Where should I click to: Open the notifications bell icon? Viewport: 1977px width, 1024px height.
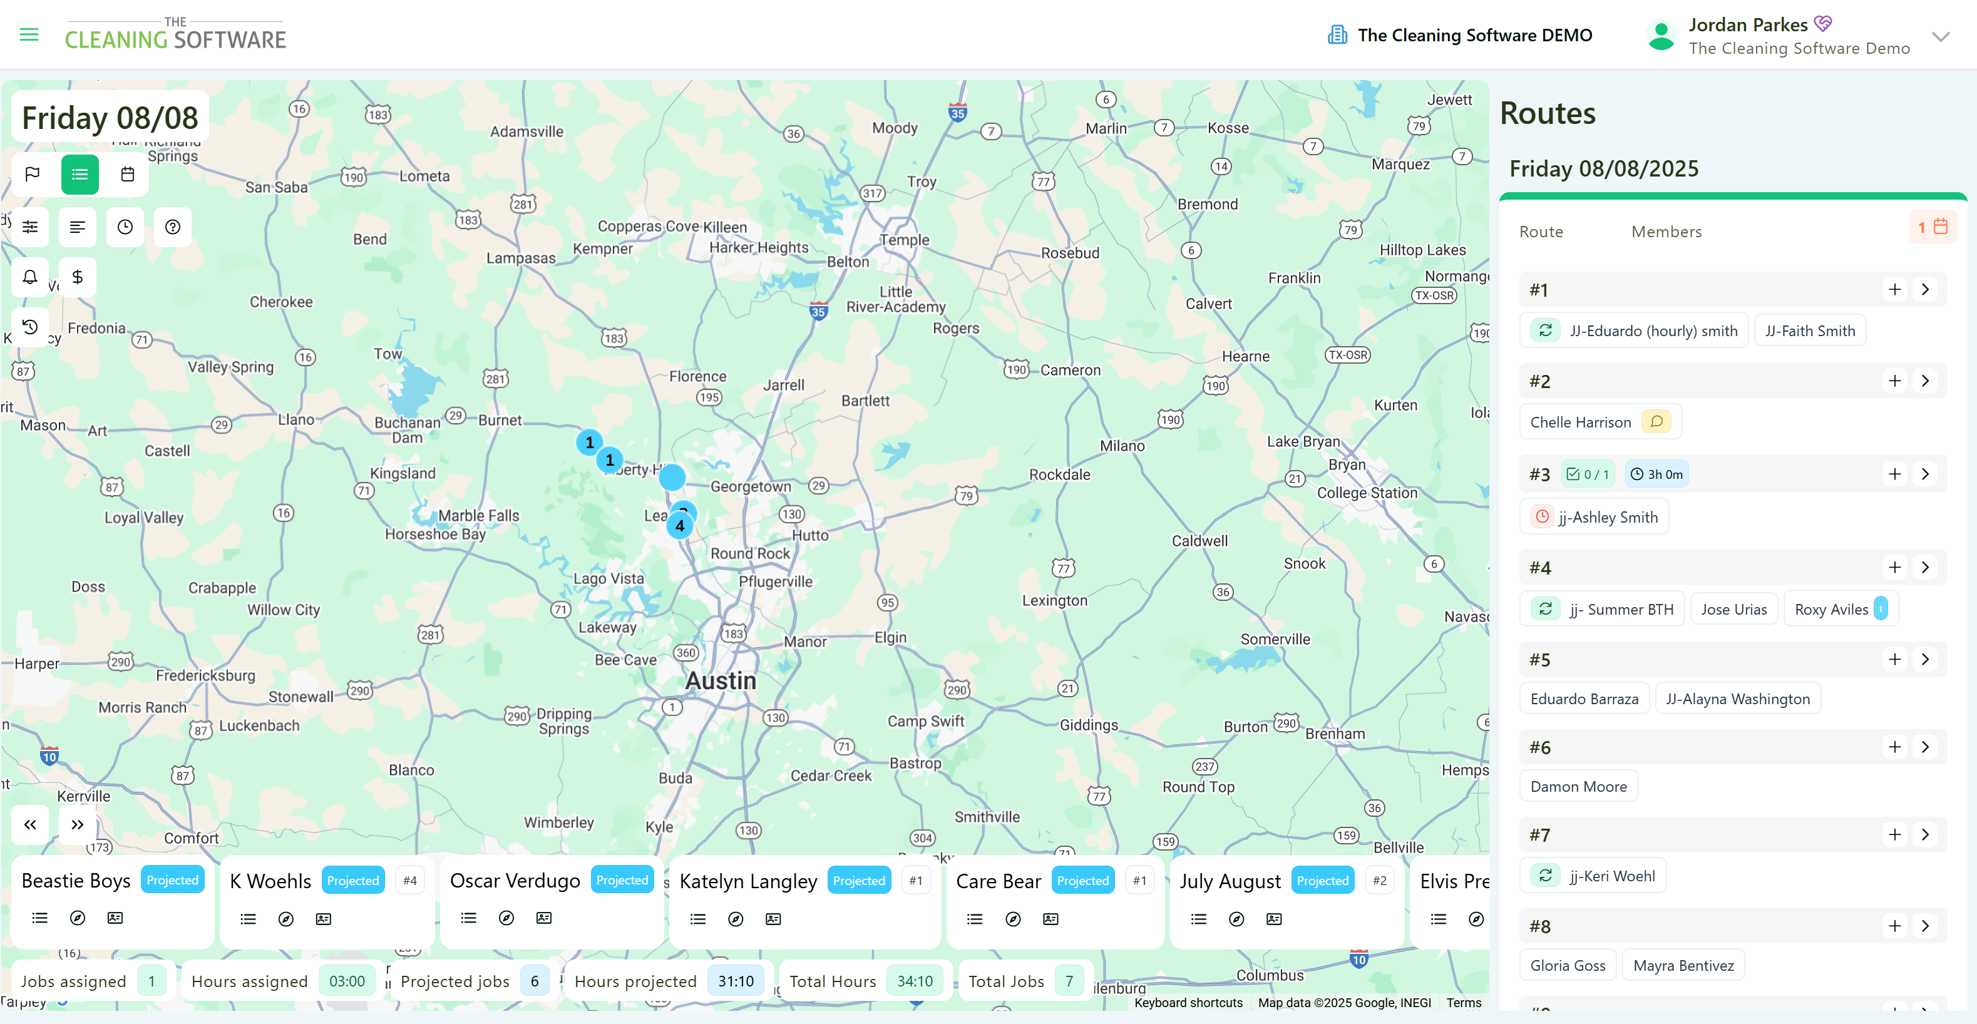click(x=30, y=277)
